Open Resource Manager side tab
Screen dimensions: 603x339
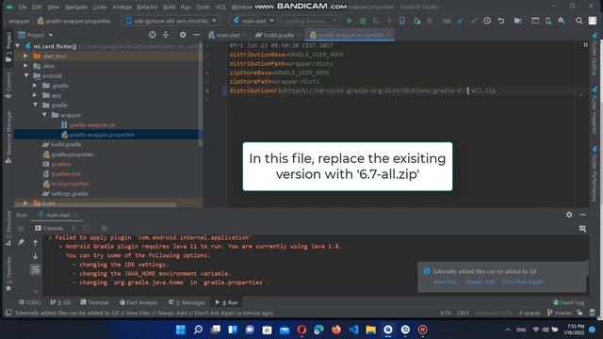click(x=8, y=137)
